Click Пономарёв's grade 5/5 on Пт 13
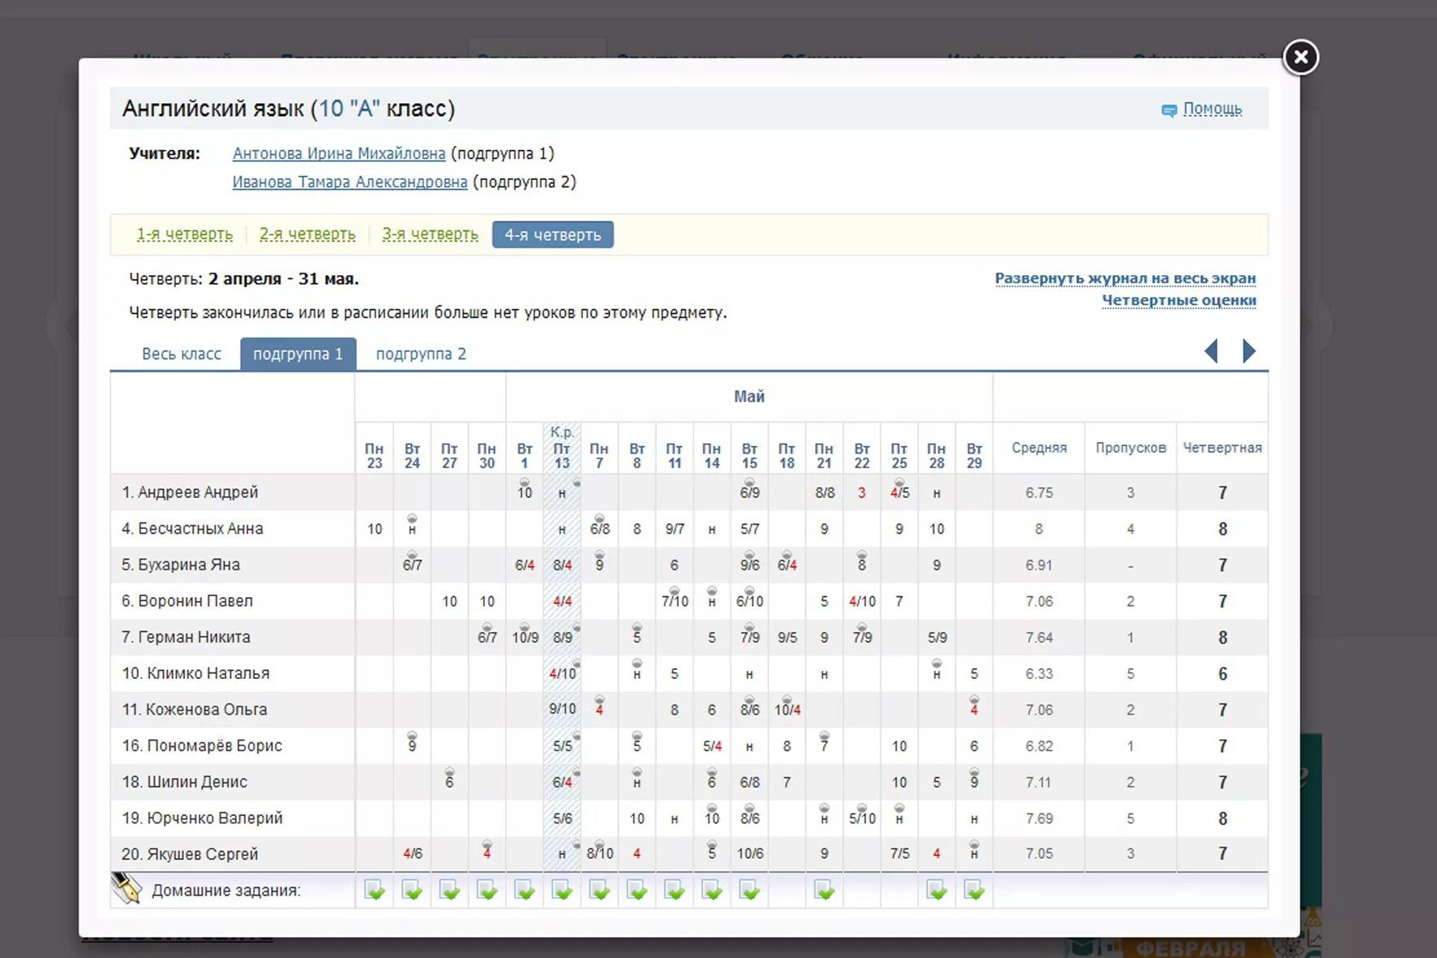This screenshot has height=958, width=1437. click(x=562, y=745)
